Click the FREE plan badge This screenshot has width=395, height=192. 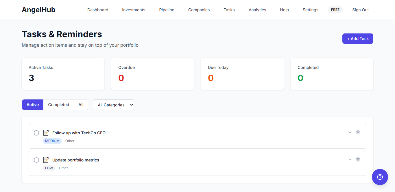point(335,10)
